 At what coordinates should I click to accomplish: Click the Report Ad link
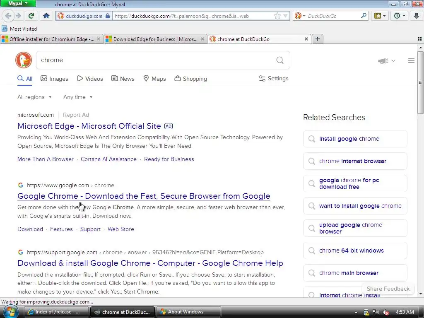pos(76,115)
